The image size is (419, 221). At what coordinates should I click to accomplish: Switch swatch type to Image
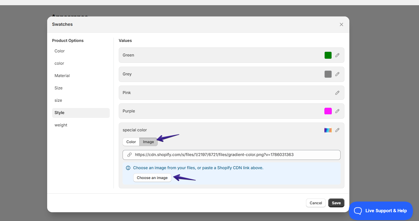pyautogui.click(x=148, y=142)
